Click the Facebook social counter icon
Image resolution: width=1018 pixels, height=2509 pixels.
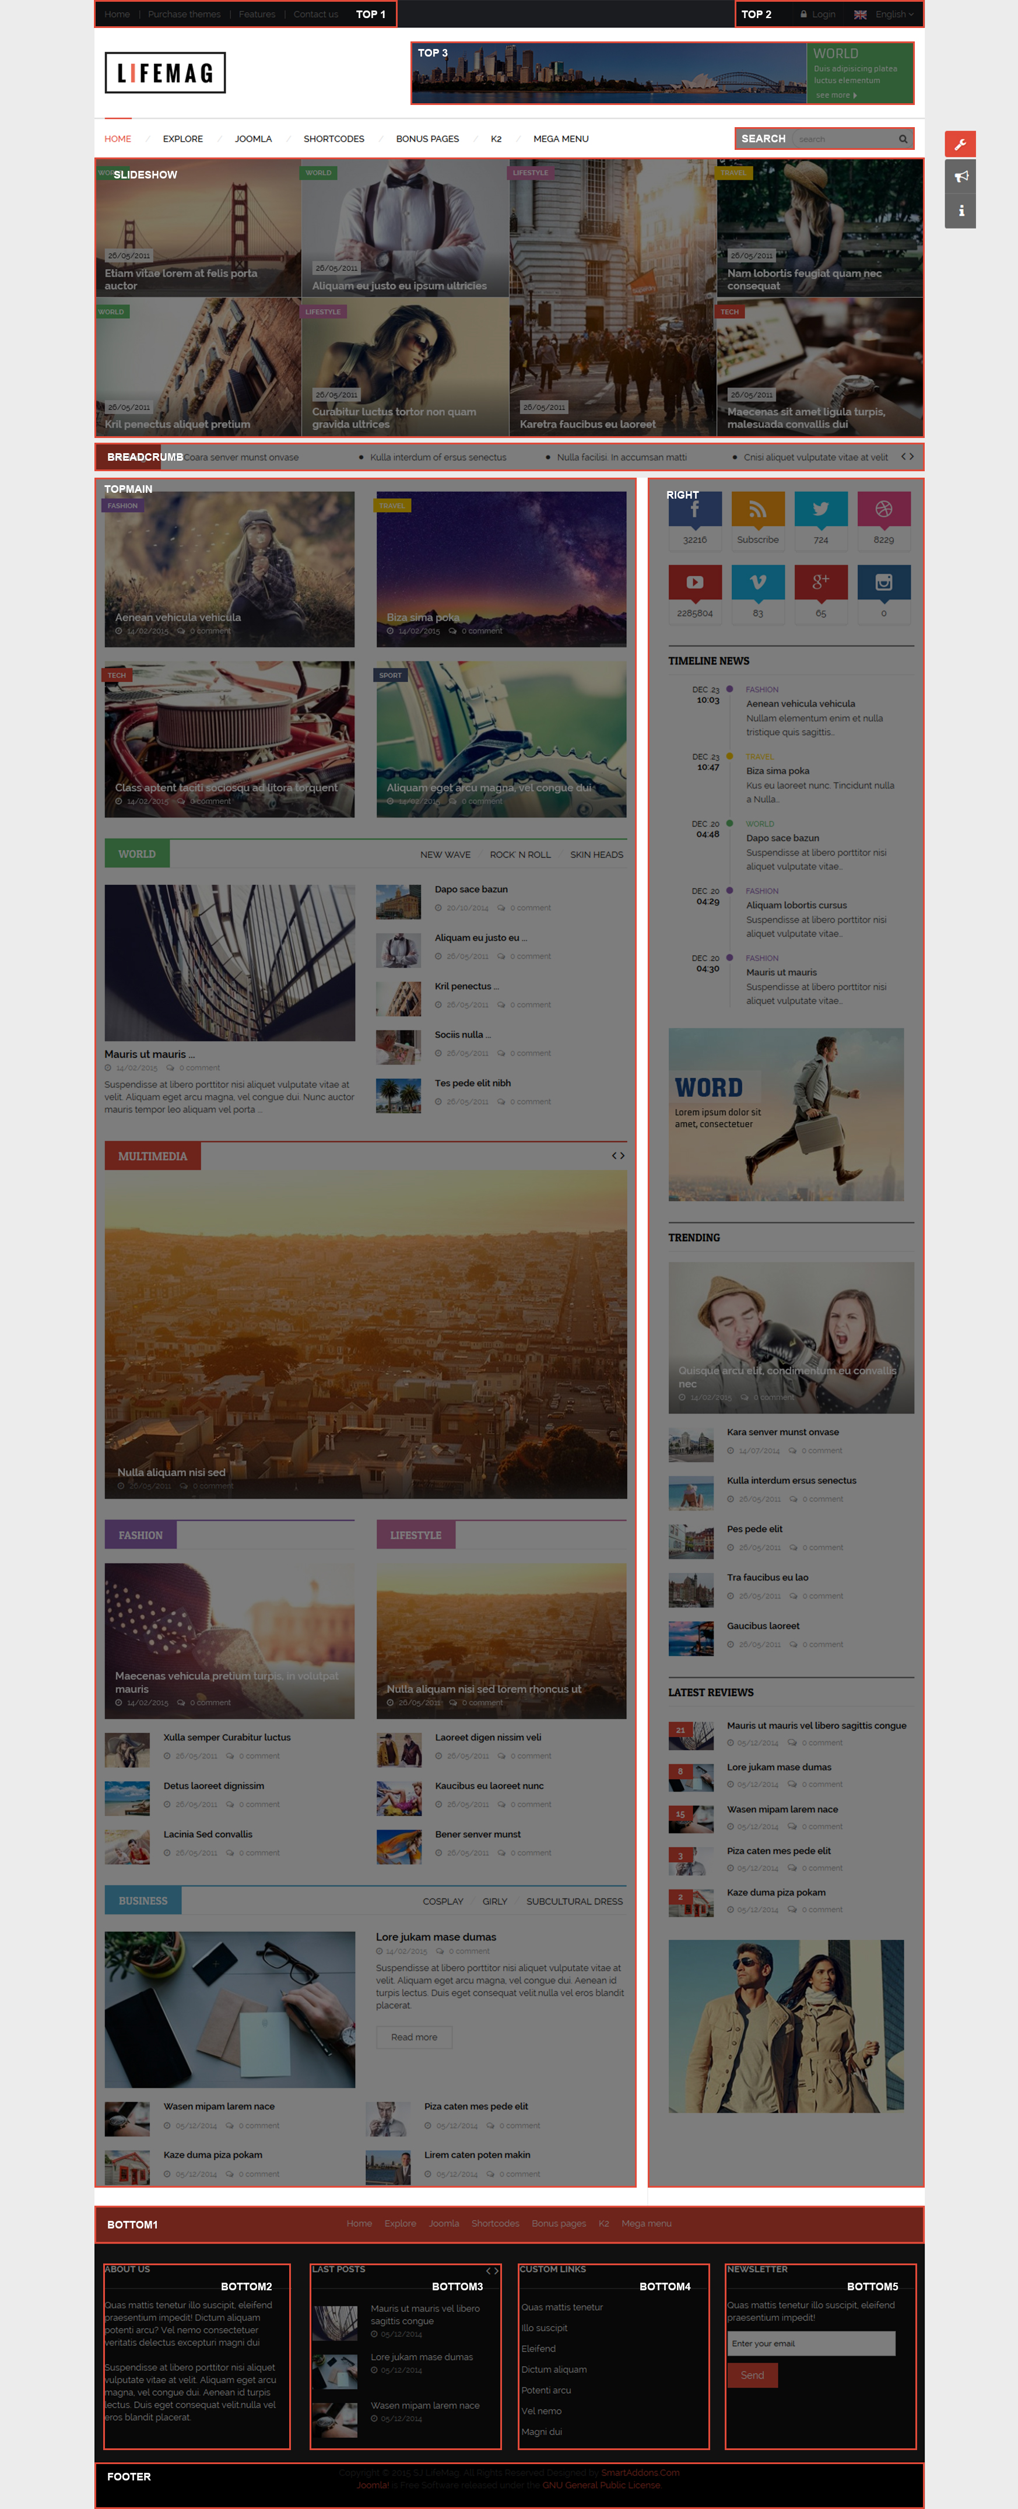pos(694,509)
